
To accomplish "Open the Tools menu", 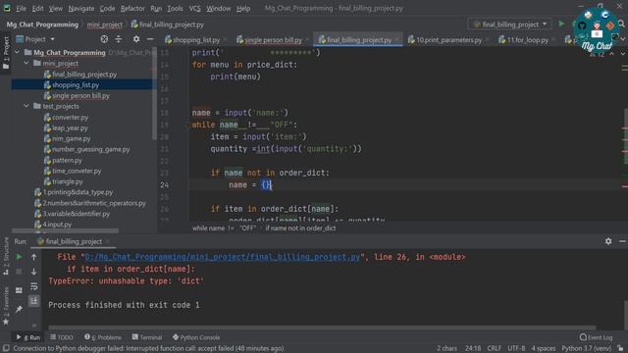I will [175, 9].
